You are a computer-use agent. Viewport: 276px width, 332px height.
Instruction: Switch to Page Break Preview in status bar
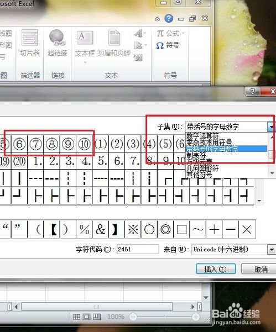click(97, 317)
